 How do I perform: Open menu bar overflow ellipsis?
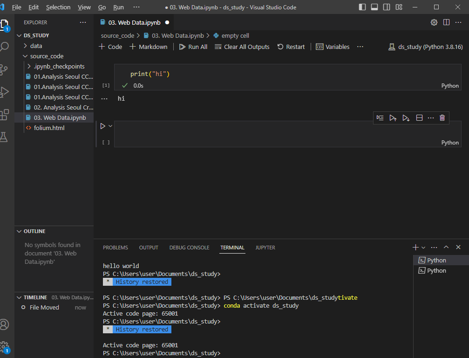136,7
